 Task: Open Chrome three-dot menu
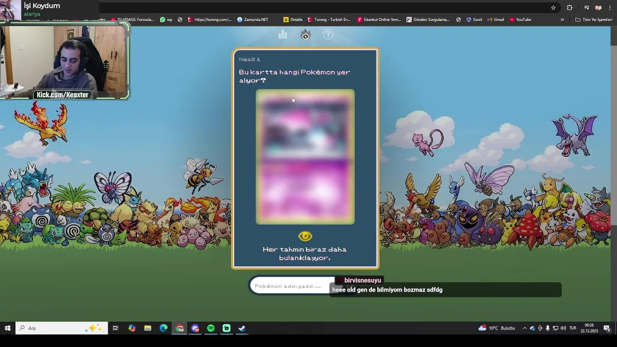point(610,7)
